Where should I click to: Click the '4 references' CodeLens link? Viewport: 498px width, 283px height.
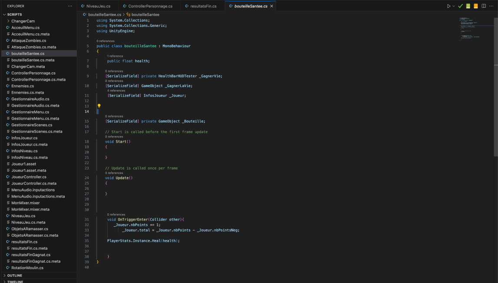click(x=116, y=91)
